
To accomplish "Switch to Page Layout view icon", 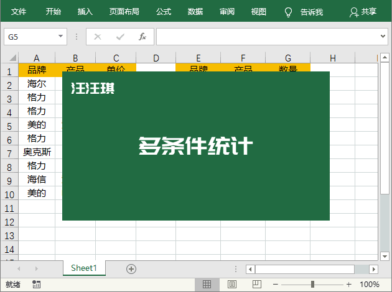I will (231, 285).
